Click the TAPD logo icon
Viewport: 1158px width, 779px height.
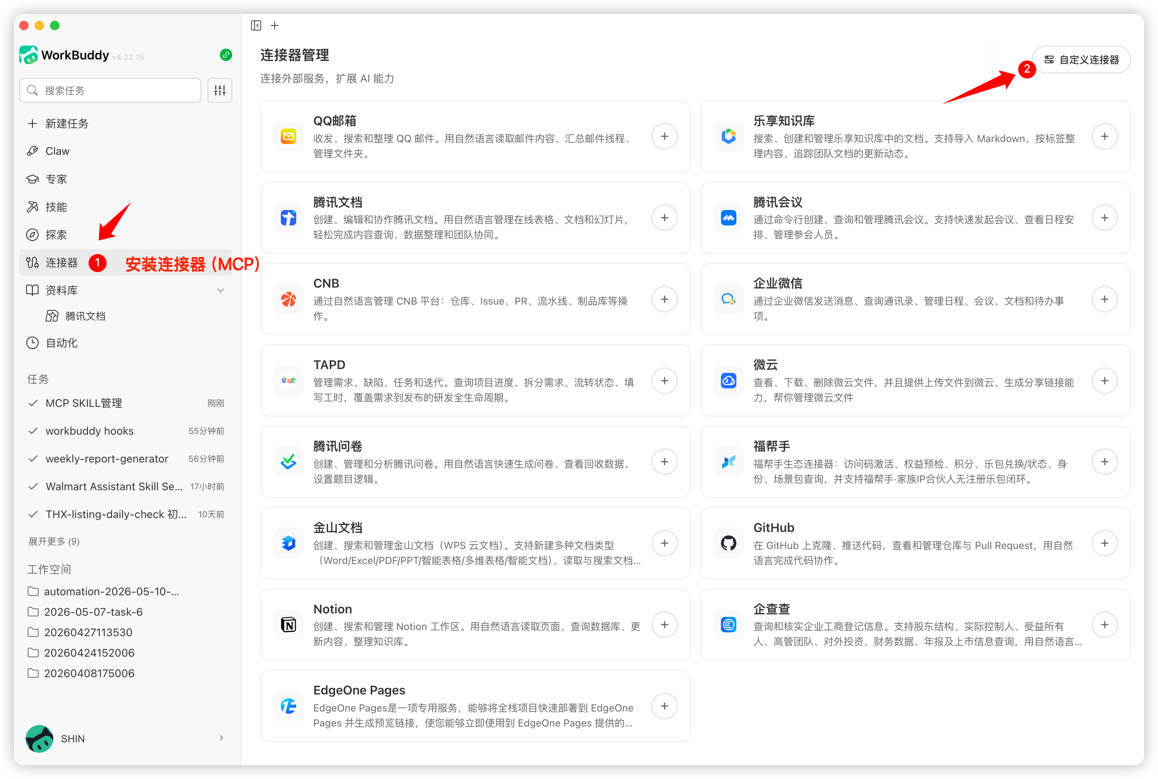point(289,381)
